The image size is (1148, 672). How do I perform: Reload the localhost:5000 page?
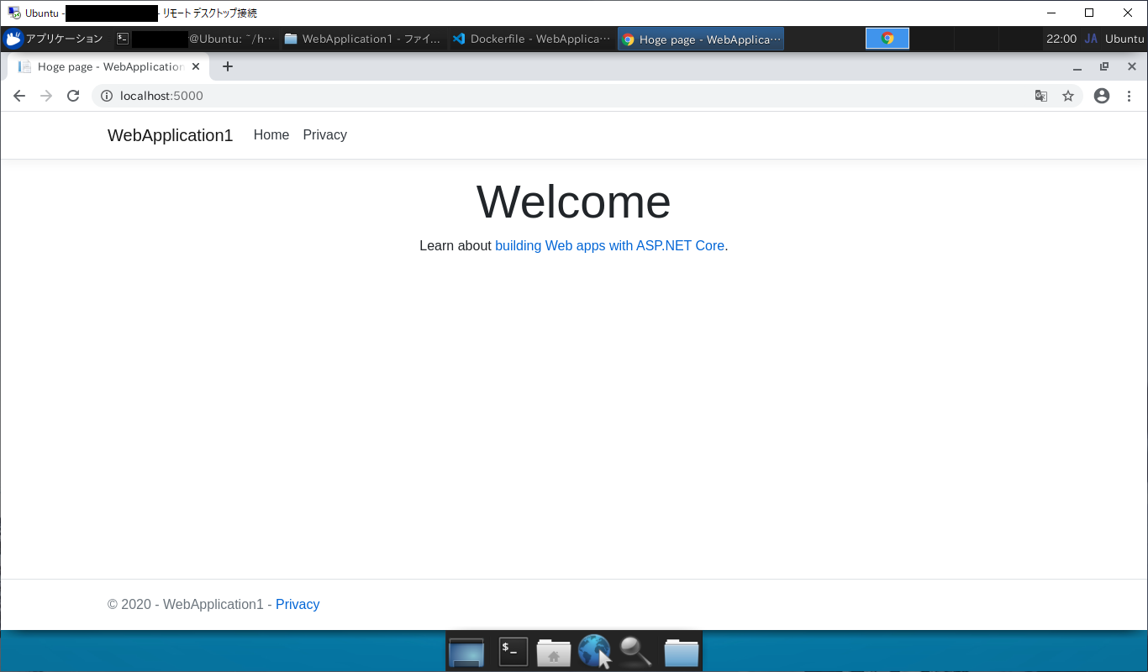73,96
